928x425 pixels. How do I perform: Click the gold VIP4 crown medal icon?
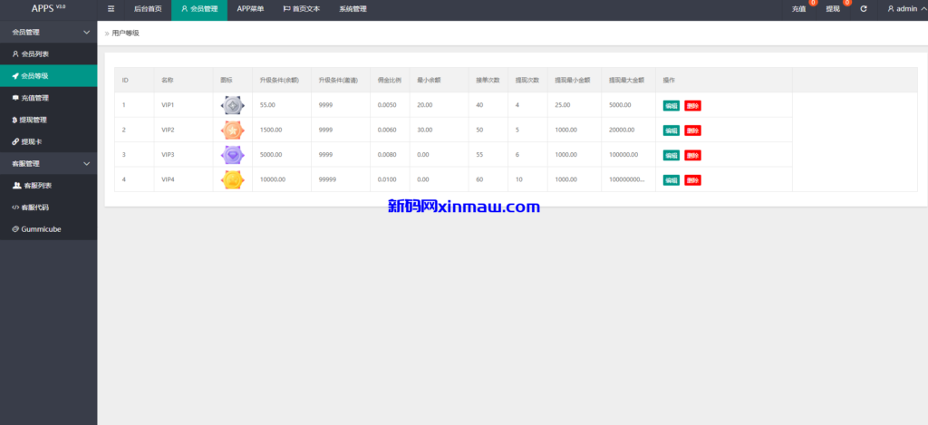click(x=232, y=180)
